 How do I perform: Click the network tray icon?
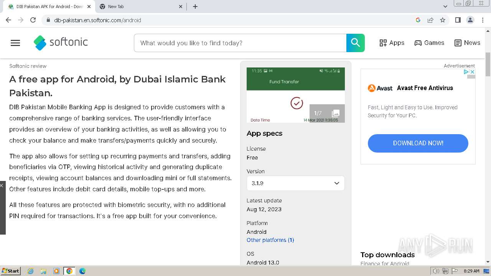[x=445, y=271]
